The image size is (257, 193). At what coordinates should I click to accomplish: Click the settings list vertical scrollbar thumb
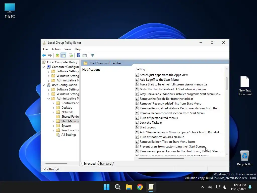(x=227, y=83)
